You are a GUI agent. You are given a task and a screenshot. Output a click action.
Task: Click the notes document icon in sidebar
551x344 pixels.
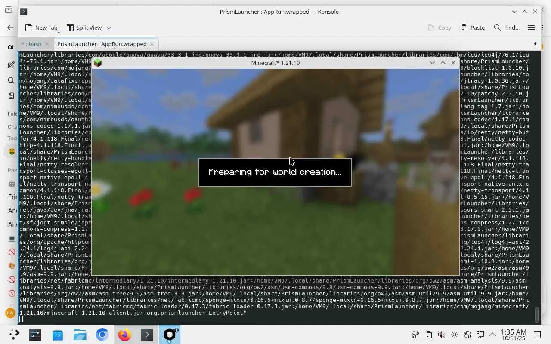[x=11, y=96]
